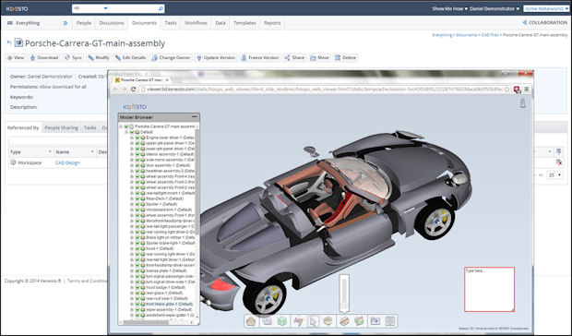The image size is (572, 336).
Task: Click the CAD Design workspace link
Action: coord(67,162)
